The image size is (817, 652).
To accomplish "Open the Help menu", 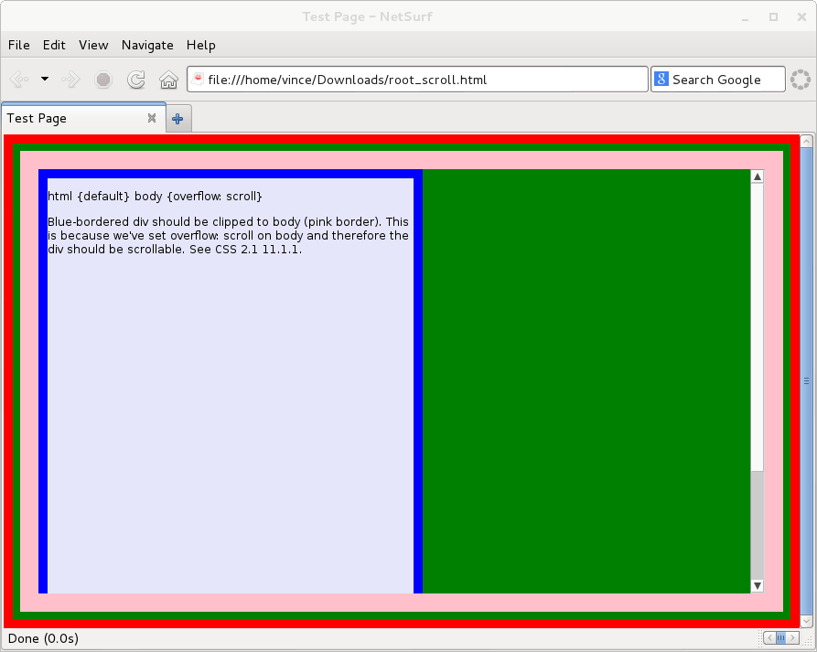I will tap(201, 45).
